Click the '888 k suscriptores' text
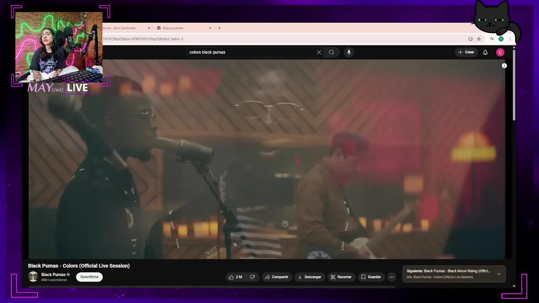This screenshot has width=539, height=303. click(54, 280)
